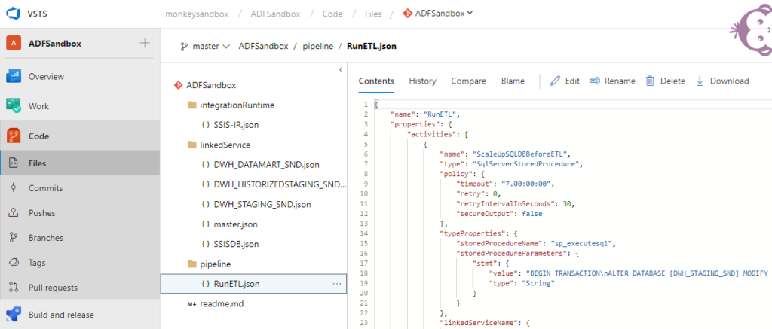Image resolution: width=772 pixels, height=329 pixels.
Task: Open the more options ellipsis for RunETL.json
Action: tap(337, 284)
